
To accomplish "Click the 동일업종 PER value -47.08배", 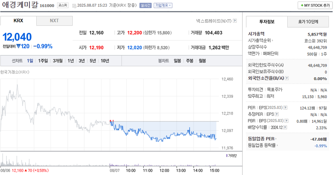I will coord(319,139).
